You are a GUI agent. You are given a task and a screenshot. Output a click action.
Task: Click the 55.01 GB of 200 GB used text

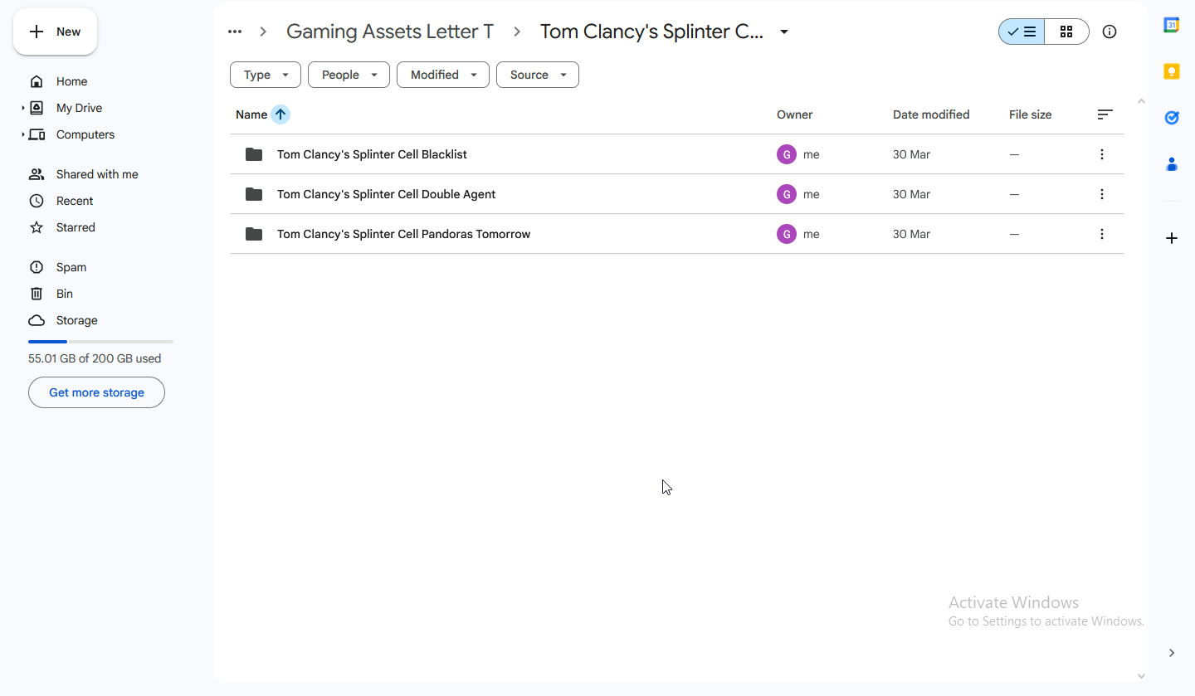95,358
